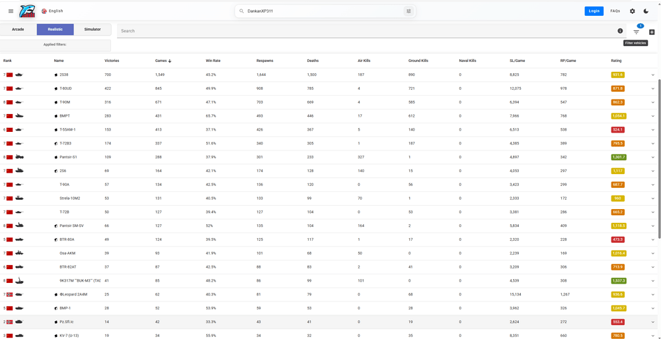Sort the table by Name column
Viewport: 661px width, 339px height.
point(59,61)
